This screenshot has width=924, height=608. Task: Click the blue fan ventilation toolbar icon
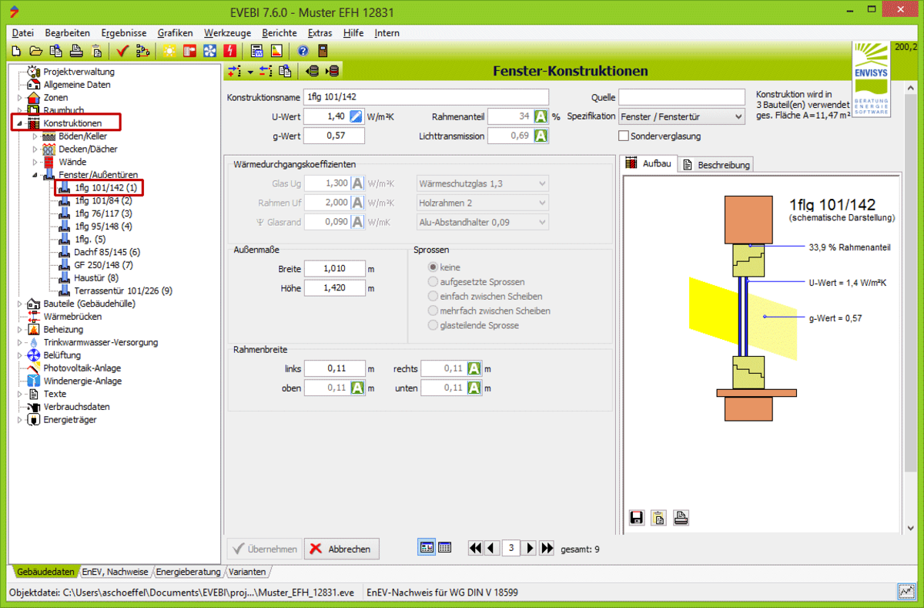[x=209, y=52]
